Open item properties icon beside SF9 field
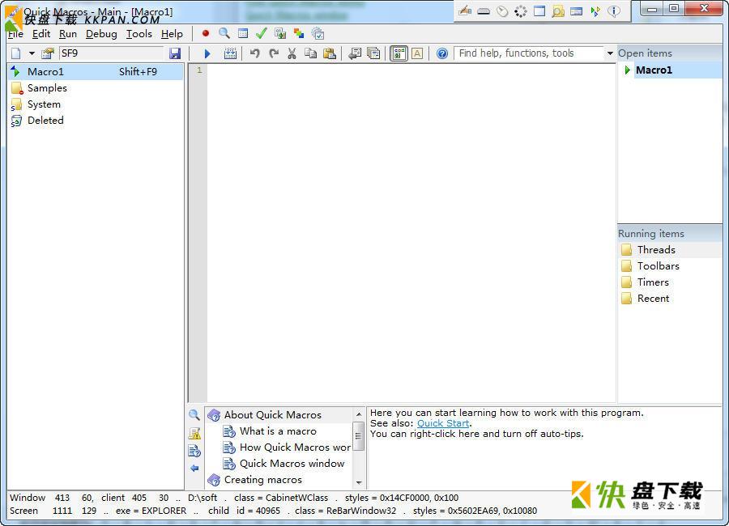 pyautogui.click(x=48, y=53)
